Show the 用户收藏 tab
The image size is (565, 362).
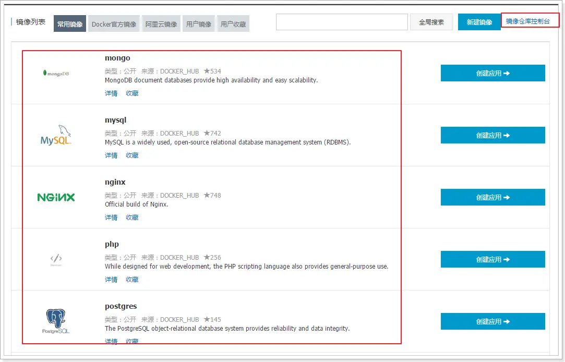[233, 24]
